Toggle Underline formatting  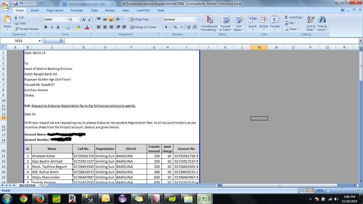(x=58, y=27)
